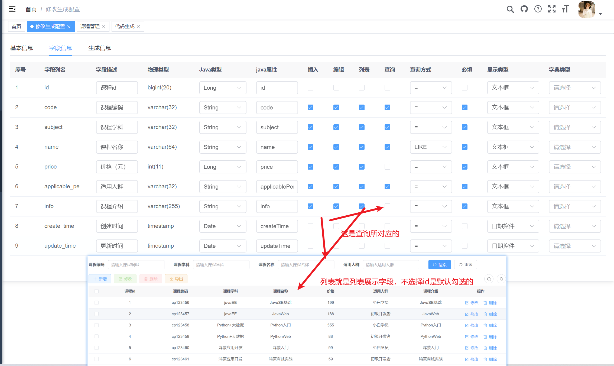Click the 首页 breadcrumb link
This screenshot has width=614, height=366.
click(31, 9)
